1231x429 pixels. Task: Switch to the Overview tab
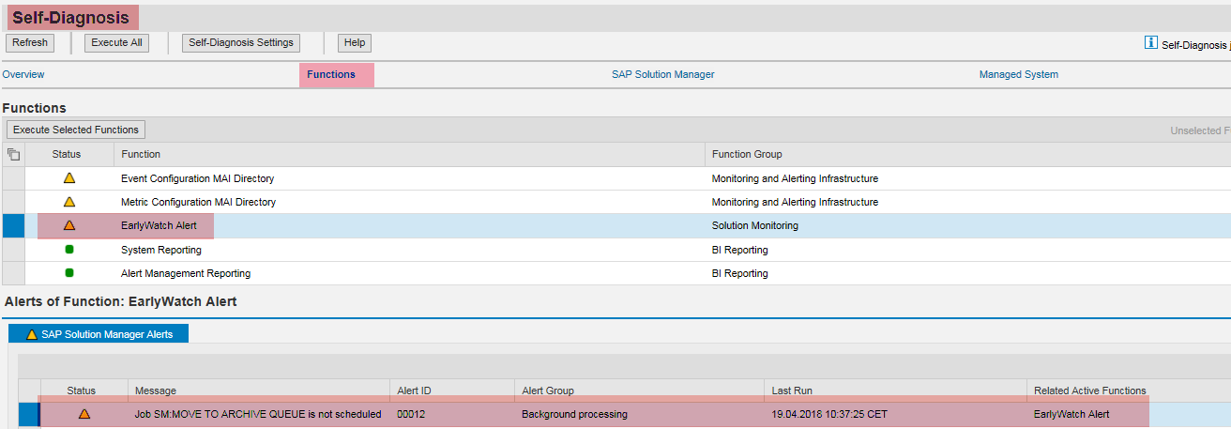[23, 75]
